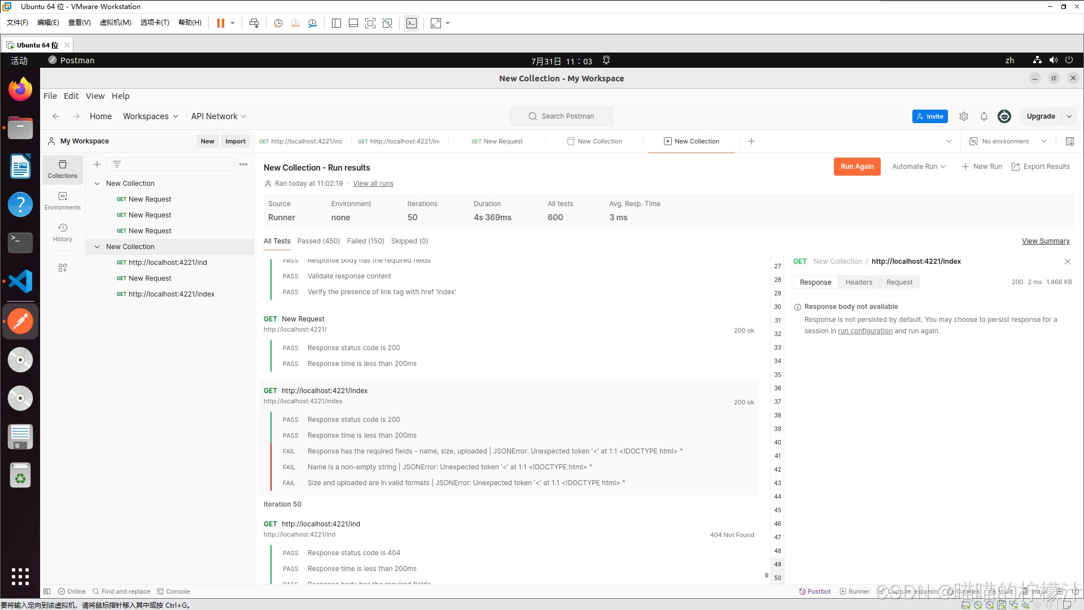Open Postman settings gear icon
1084x610 pixels.
964,116
